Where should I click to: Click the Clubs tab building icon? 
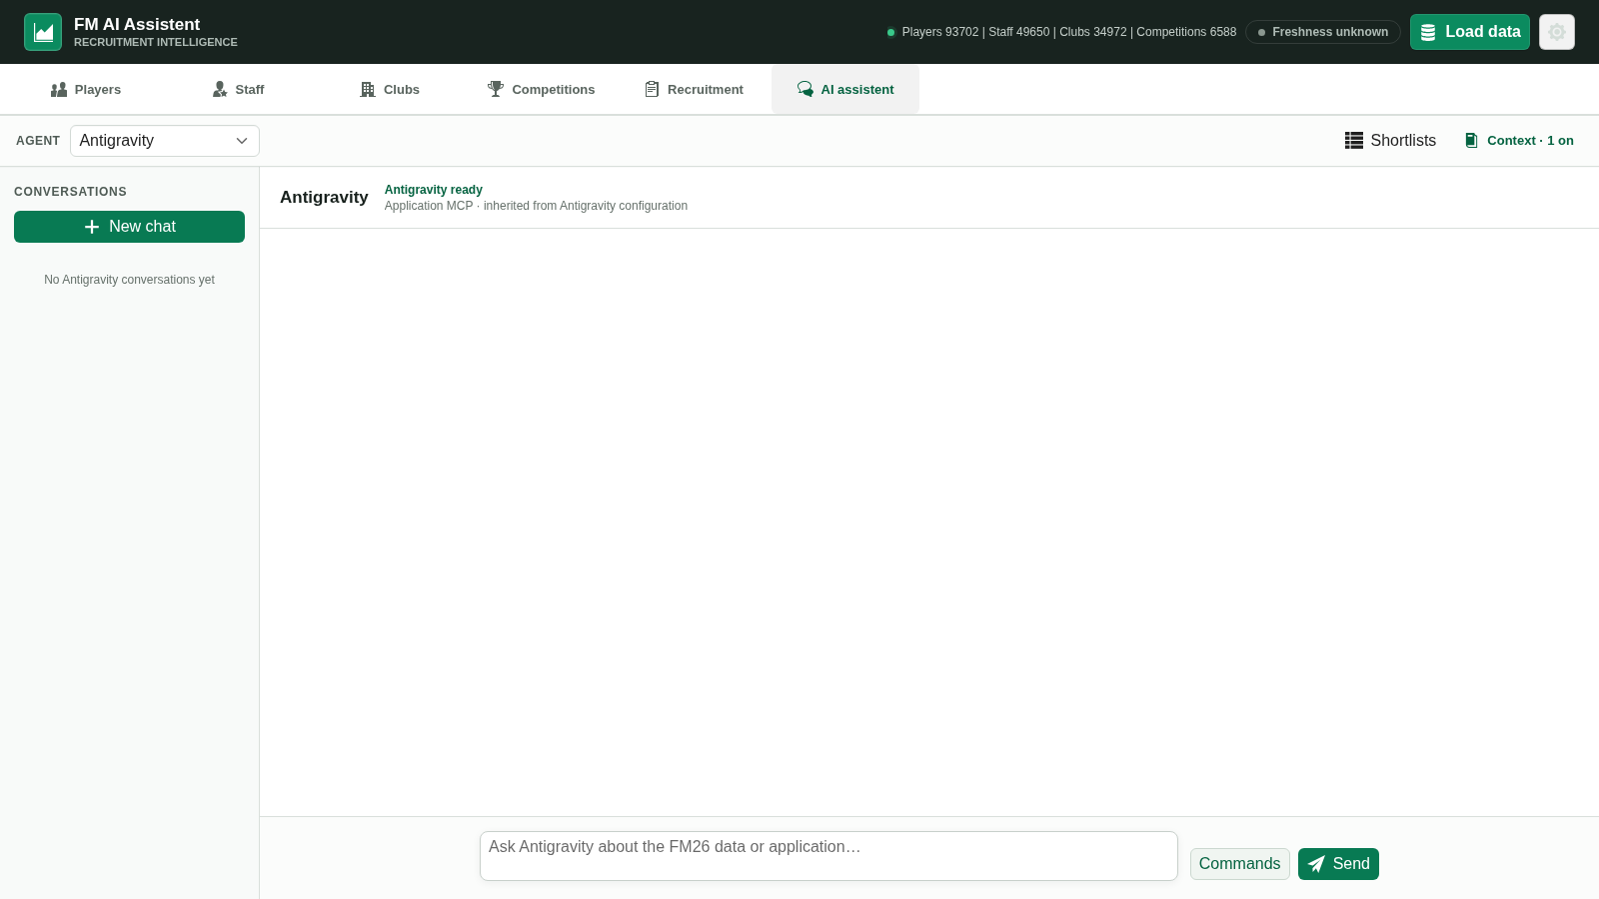point(368,89)
